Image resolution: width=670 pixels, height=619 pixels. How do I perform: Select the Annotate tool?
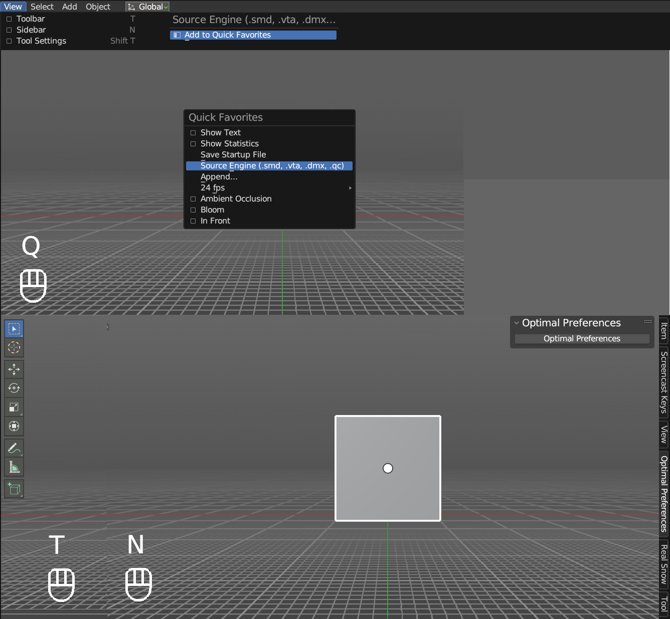tap(14, 448)
